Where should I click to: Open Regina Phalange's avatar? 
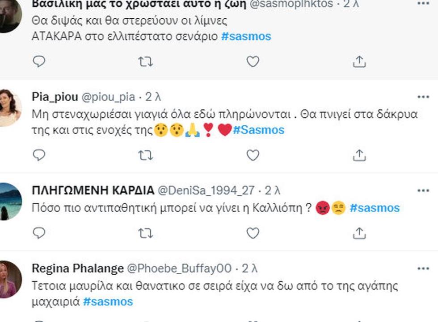point(9,280)
